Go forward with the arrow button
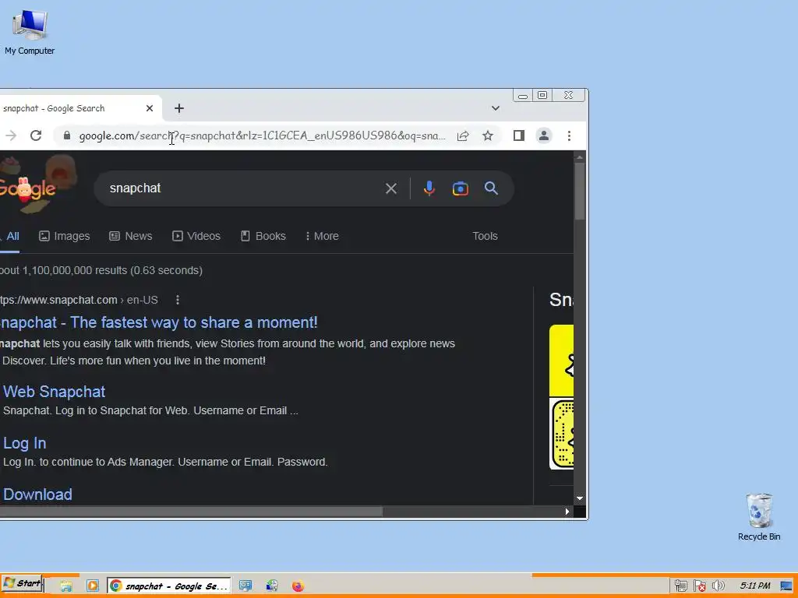The height and width of the screenshot is (598, 798). [11, 135]
